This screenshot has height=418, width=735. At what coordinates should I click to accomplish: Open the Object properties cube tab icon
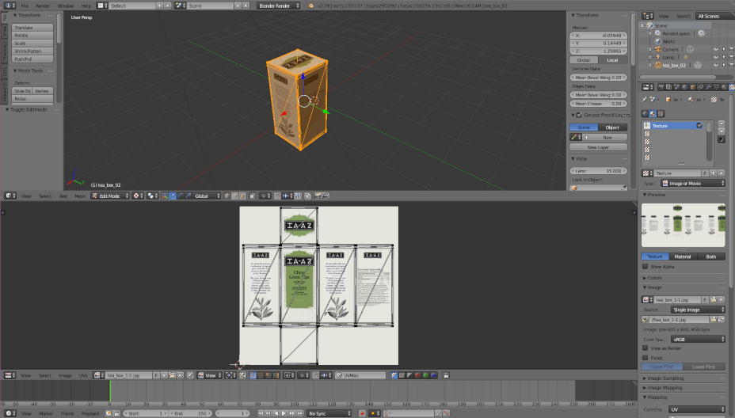[693, 87]
